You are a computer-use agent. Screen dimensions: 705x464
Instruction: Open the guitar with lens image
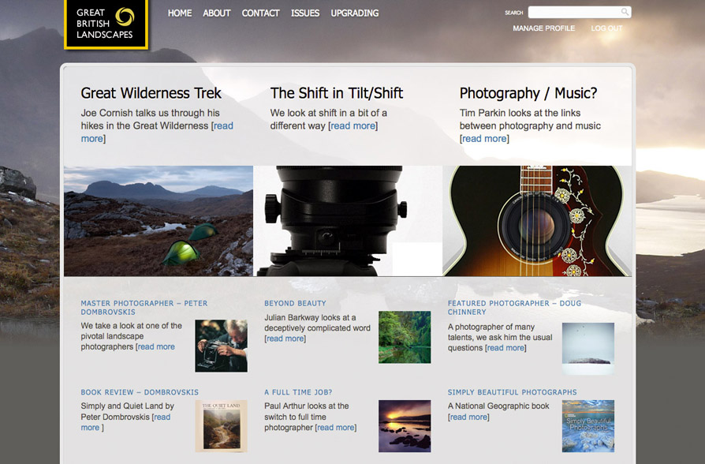click(537, 221)
